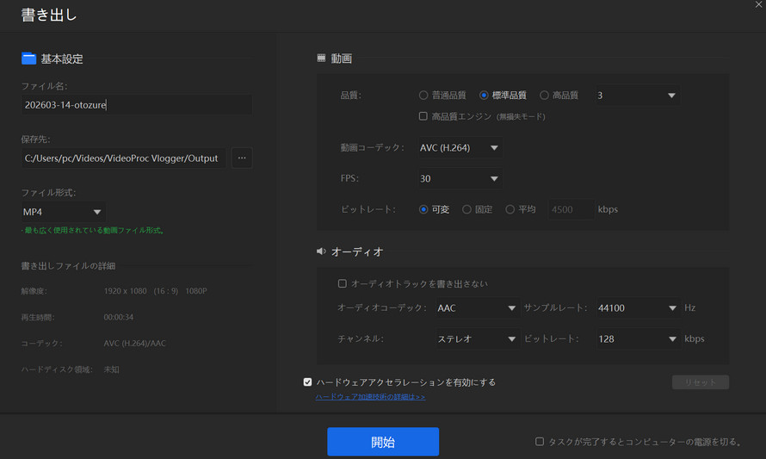Viewport: 766px width, 459px height.
Task: Enable shutdown after task completion checkbox
Action: click(540, 442)
